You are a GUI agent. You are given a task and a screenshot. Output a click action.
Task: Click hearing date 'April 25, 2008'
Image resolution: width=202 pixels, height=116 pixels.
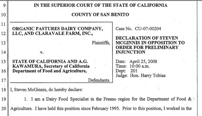tap(143, 61)
